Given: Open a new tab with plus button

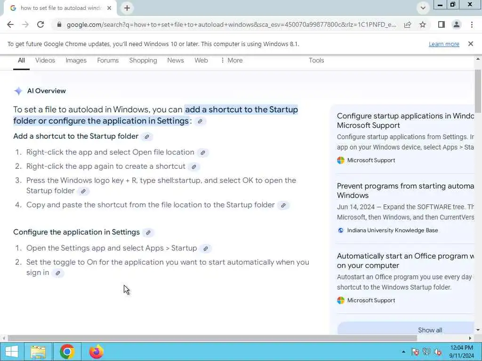Looking at the screenshot, I should coord(127,8).
